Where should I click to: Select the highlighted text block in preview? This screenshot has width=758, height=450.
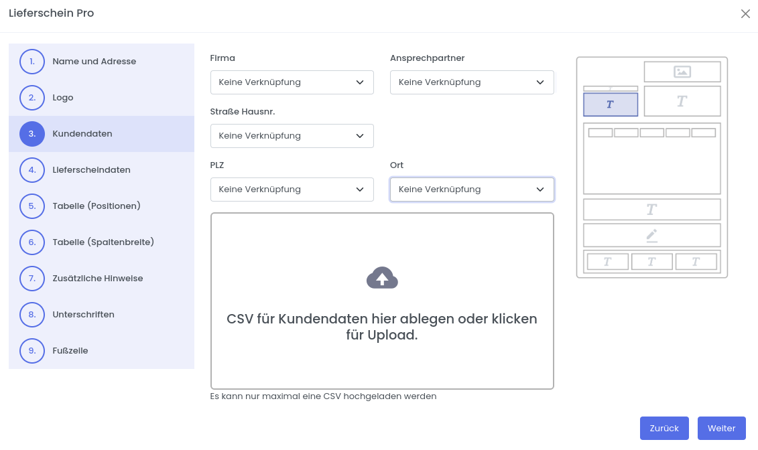pyautogui.click(x=610, y=104)
